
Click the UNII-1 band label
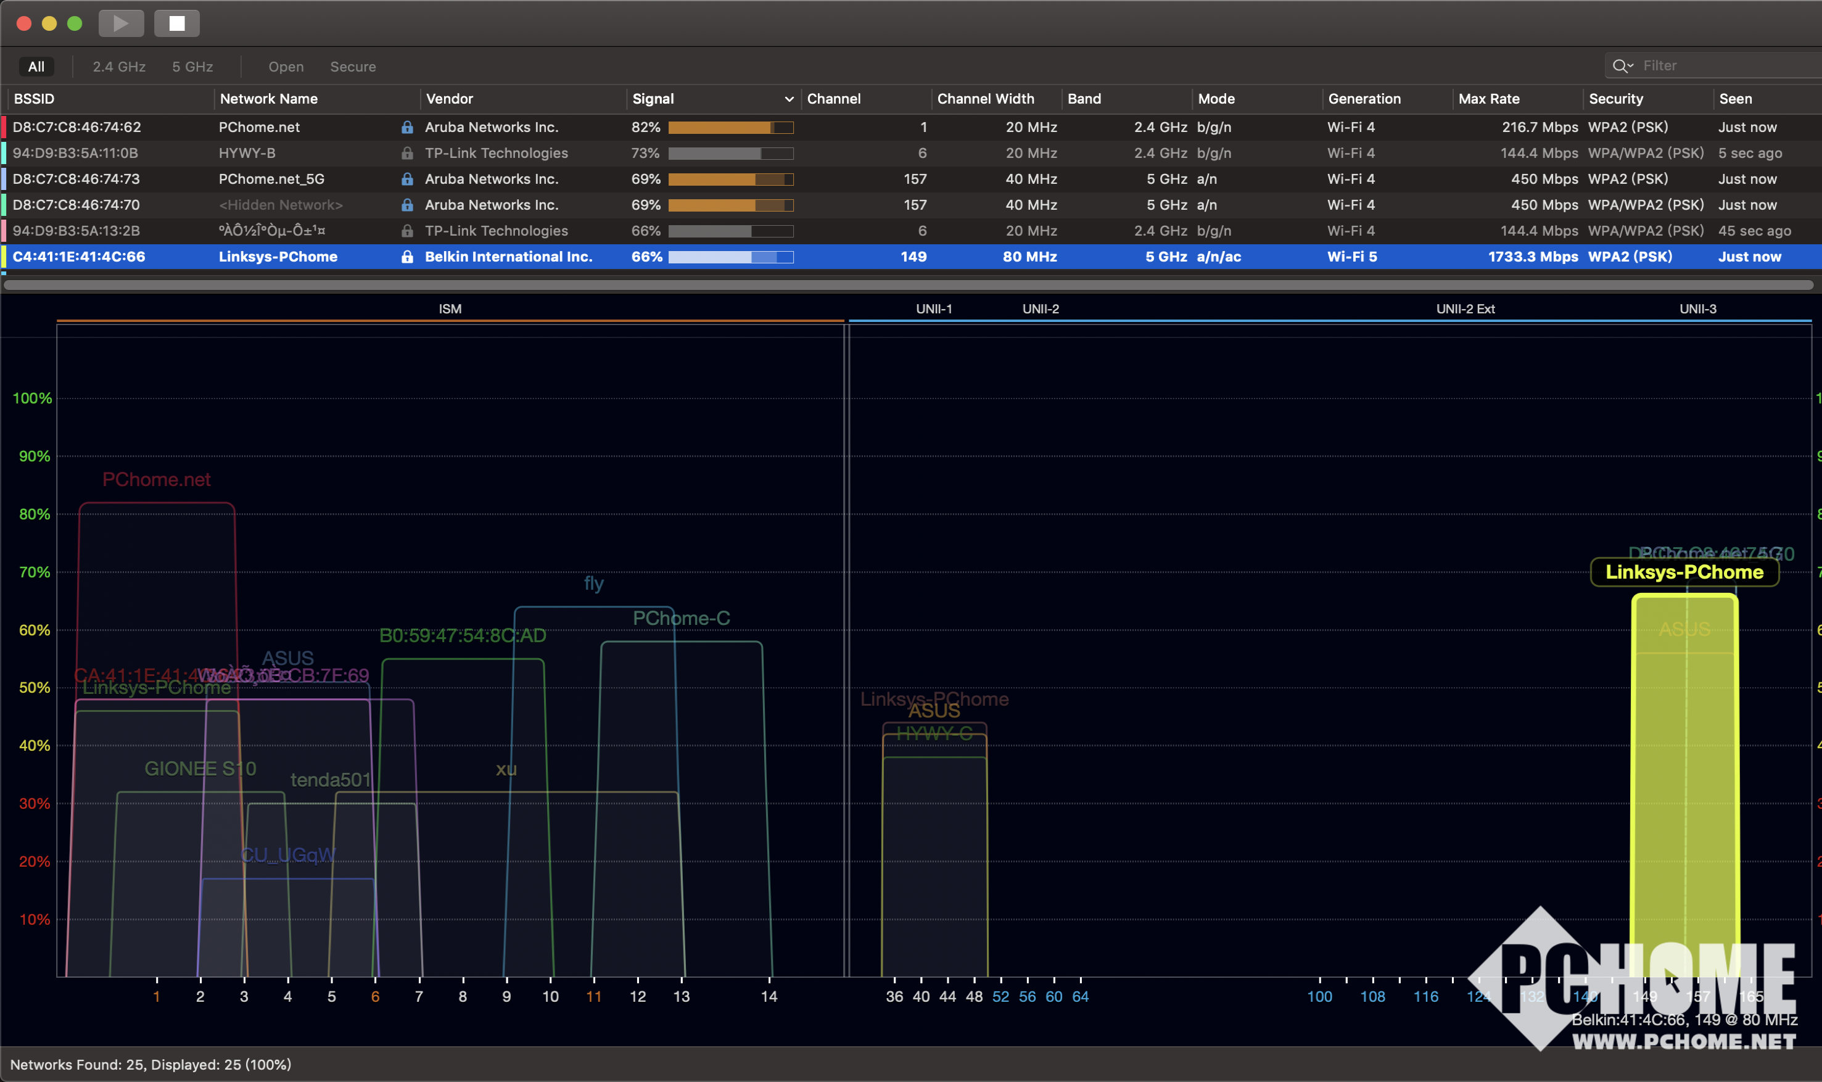click(934, 309)
